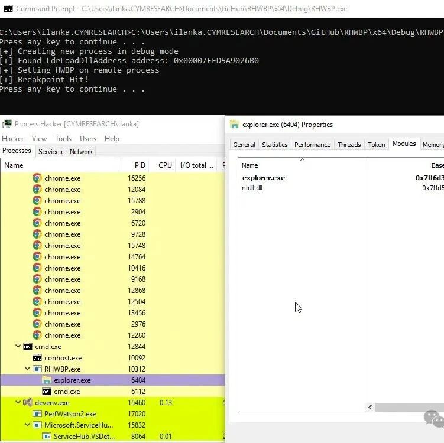Click the 'Breakpoint Hit!' console line

[44, 80]
